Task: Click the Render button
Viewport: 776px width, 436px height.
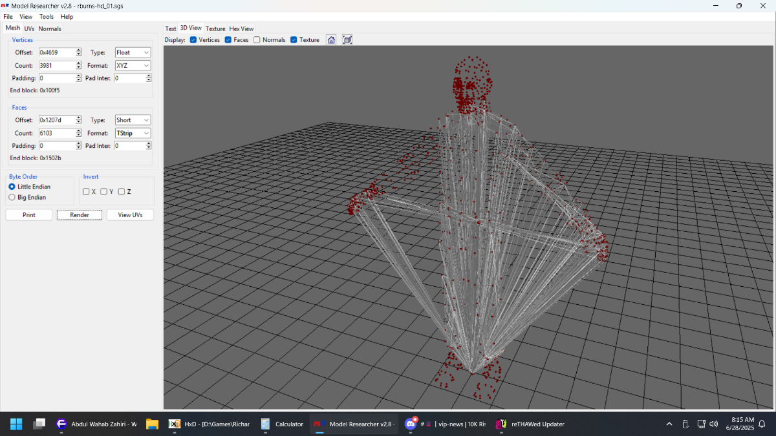Action: tap(80, 214)
